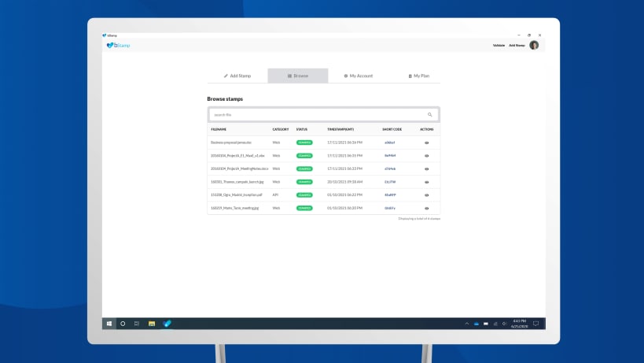Viewport: 644px width, 363px height.
Task: Click the network tray icon
Action: click(495, 324)
